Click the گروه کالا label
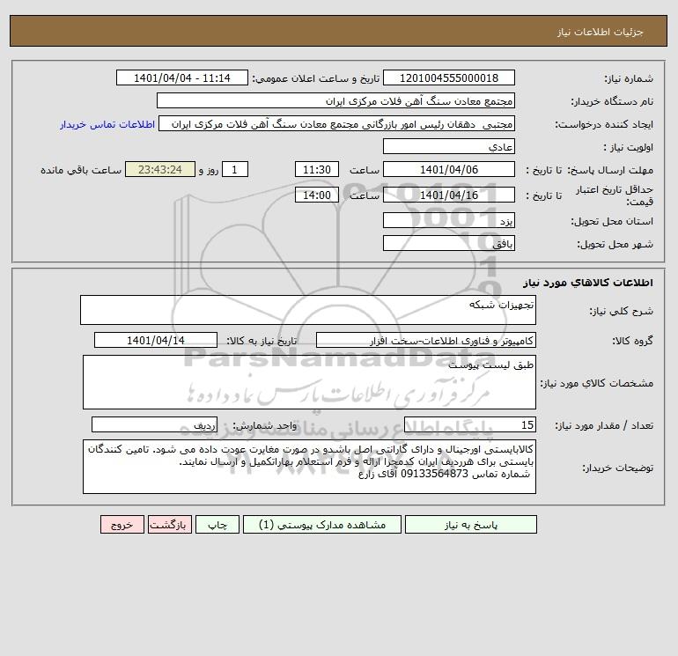Image resolution: width=678 pixels, height=656 pixels. [x=632, y=341]
